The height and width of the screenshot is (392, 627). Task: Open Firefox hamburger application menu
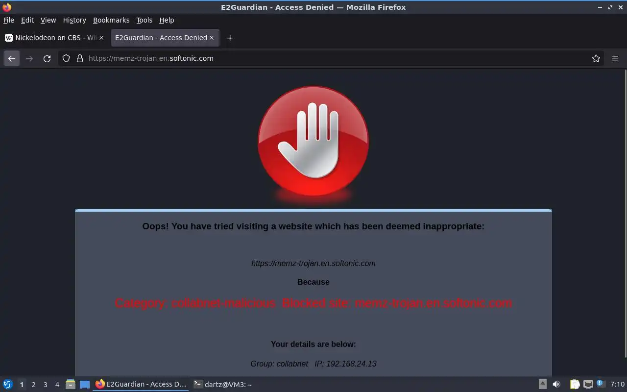click(615, 58)
